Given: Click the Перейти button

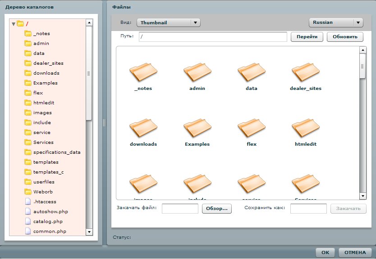Looking at the screenshot, I should tap(307, 37).
